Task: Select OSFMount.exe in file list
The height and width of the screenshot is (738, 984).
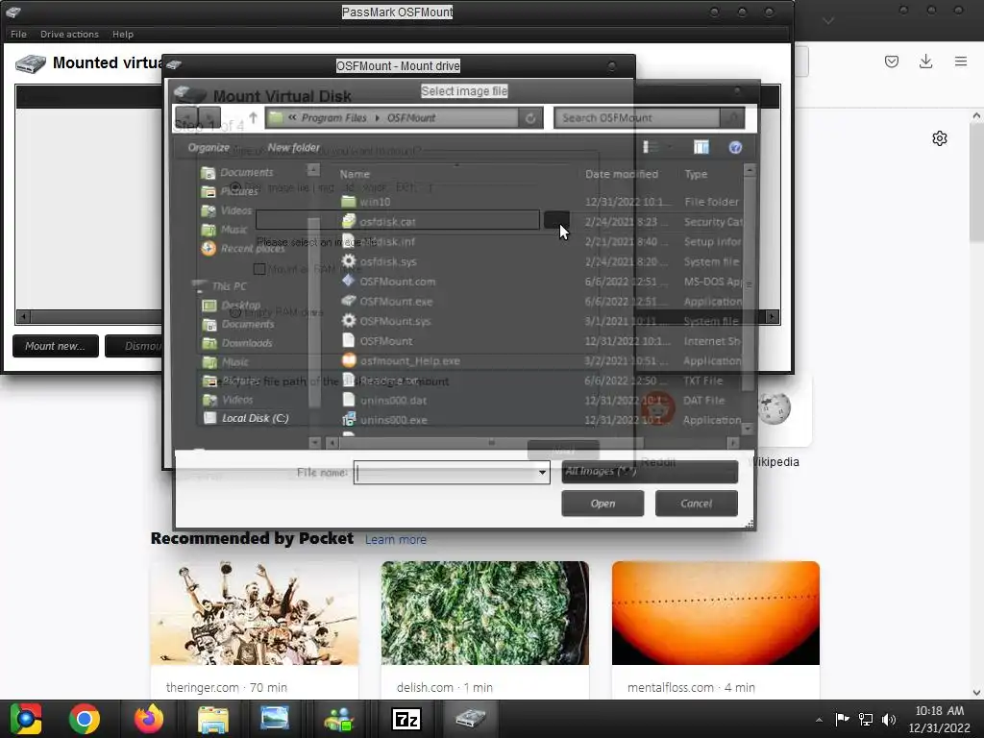Action: pos(396,301)
